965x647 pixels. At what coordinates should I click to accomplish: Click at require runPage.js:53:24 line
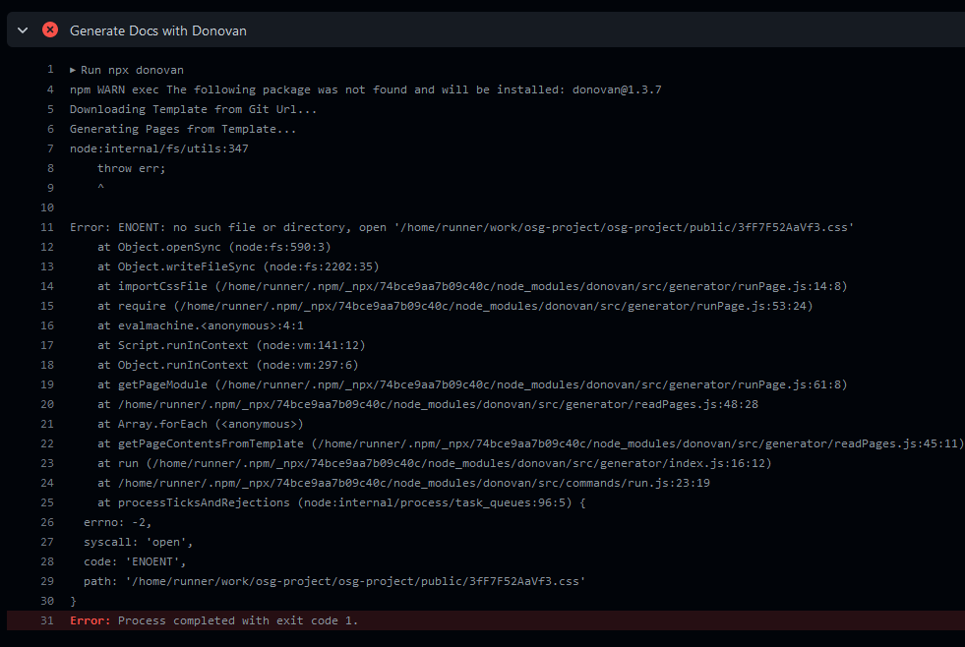(x=454, y=306)
